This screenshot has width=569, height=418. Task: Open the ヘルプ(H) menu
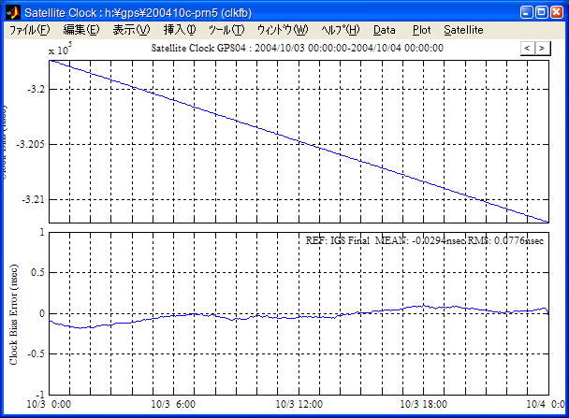coord(340,30)
